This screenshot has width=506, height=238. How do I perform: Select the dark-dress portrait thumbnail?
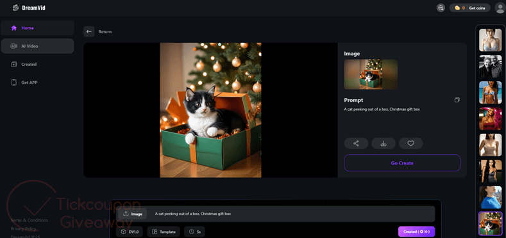point(491,171)
